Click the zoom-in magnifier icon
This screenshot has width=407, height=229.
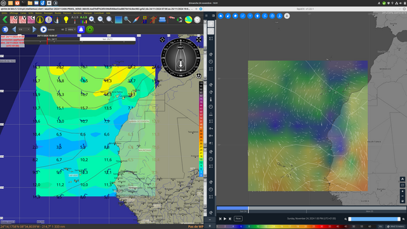coord(92,20)
